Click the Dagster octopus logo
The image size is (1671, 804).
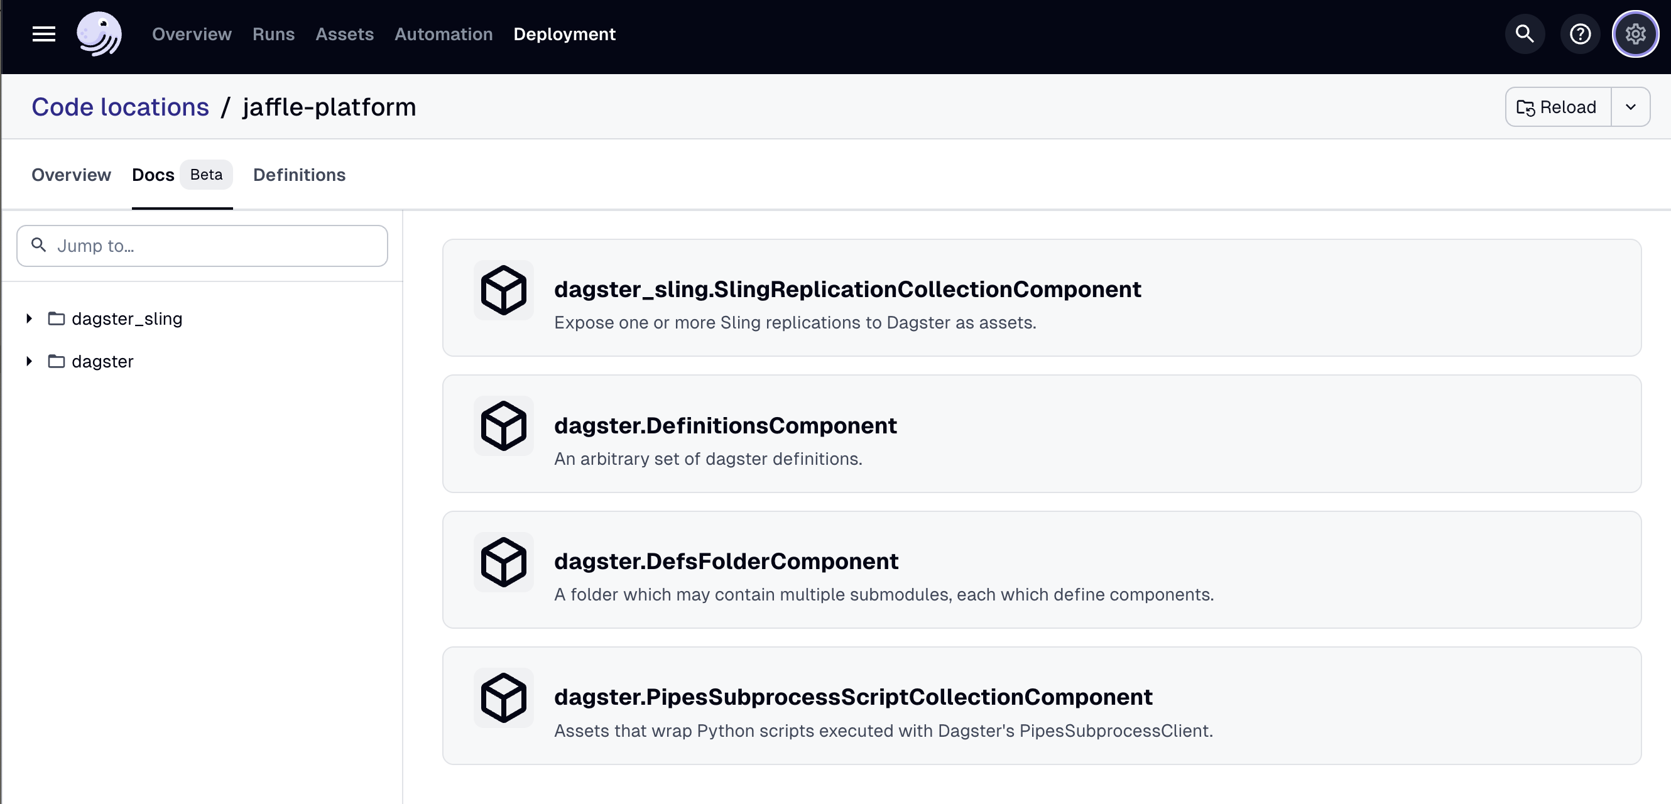[x=99, y=34]
